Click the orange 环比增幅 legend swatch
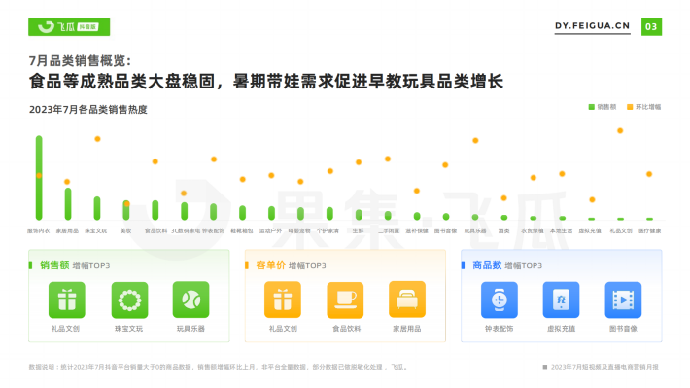 (630, 107)
